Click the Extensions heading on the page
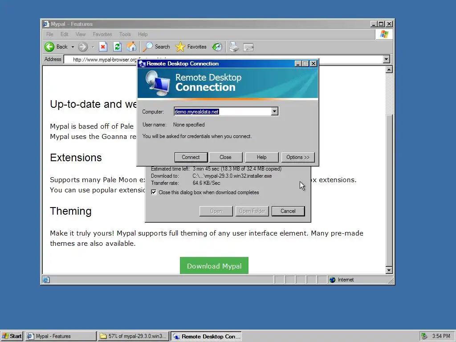This screenshot has height=342, width=456. coord(76,158)
